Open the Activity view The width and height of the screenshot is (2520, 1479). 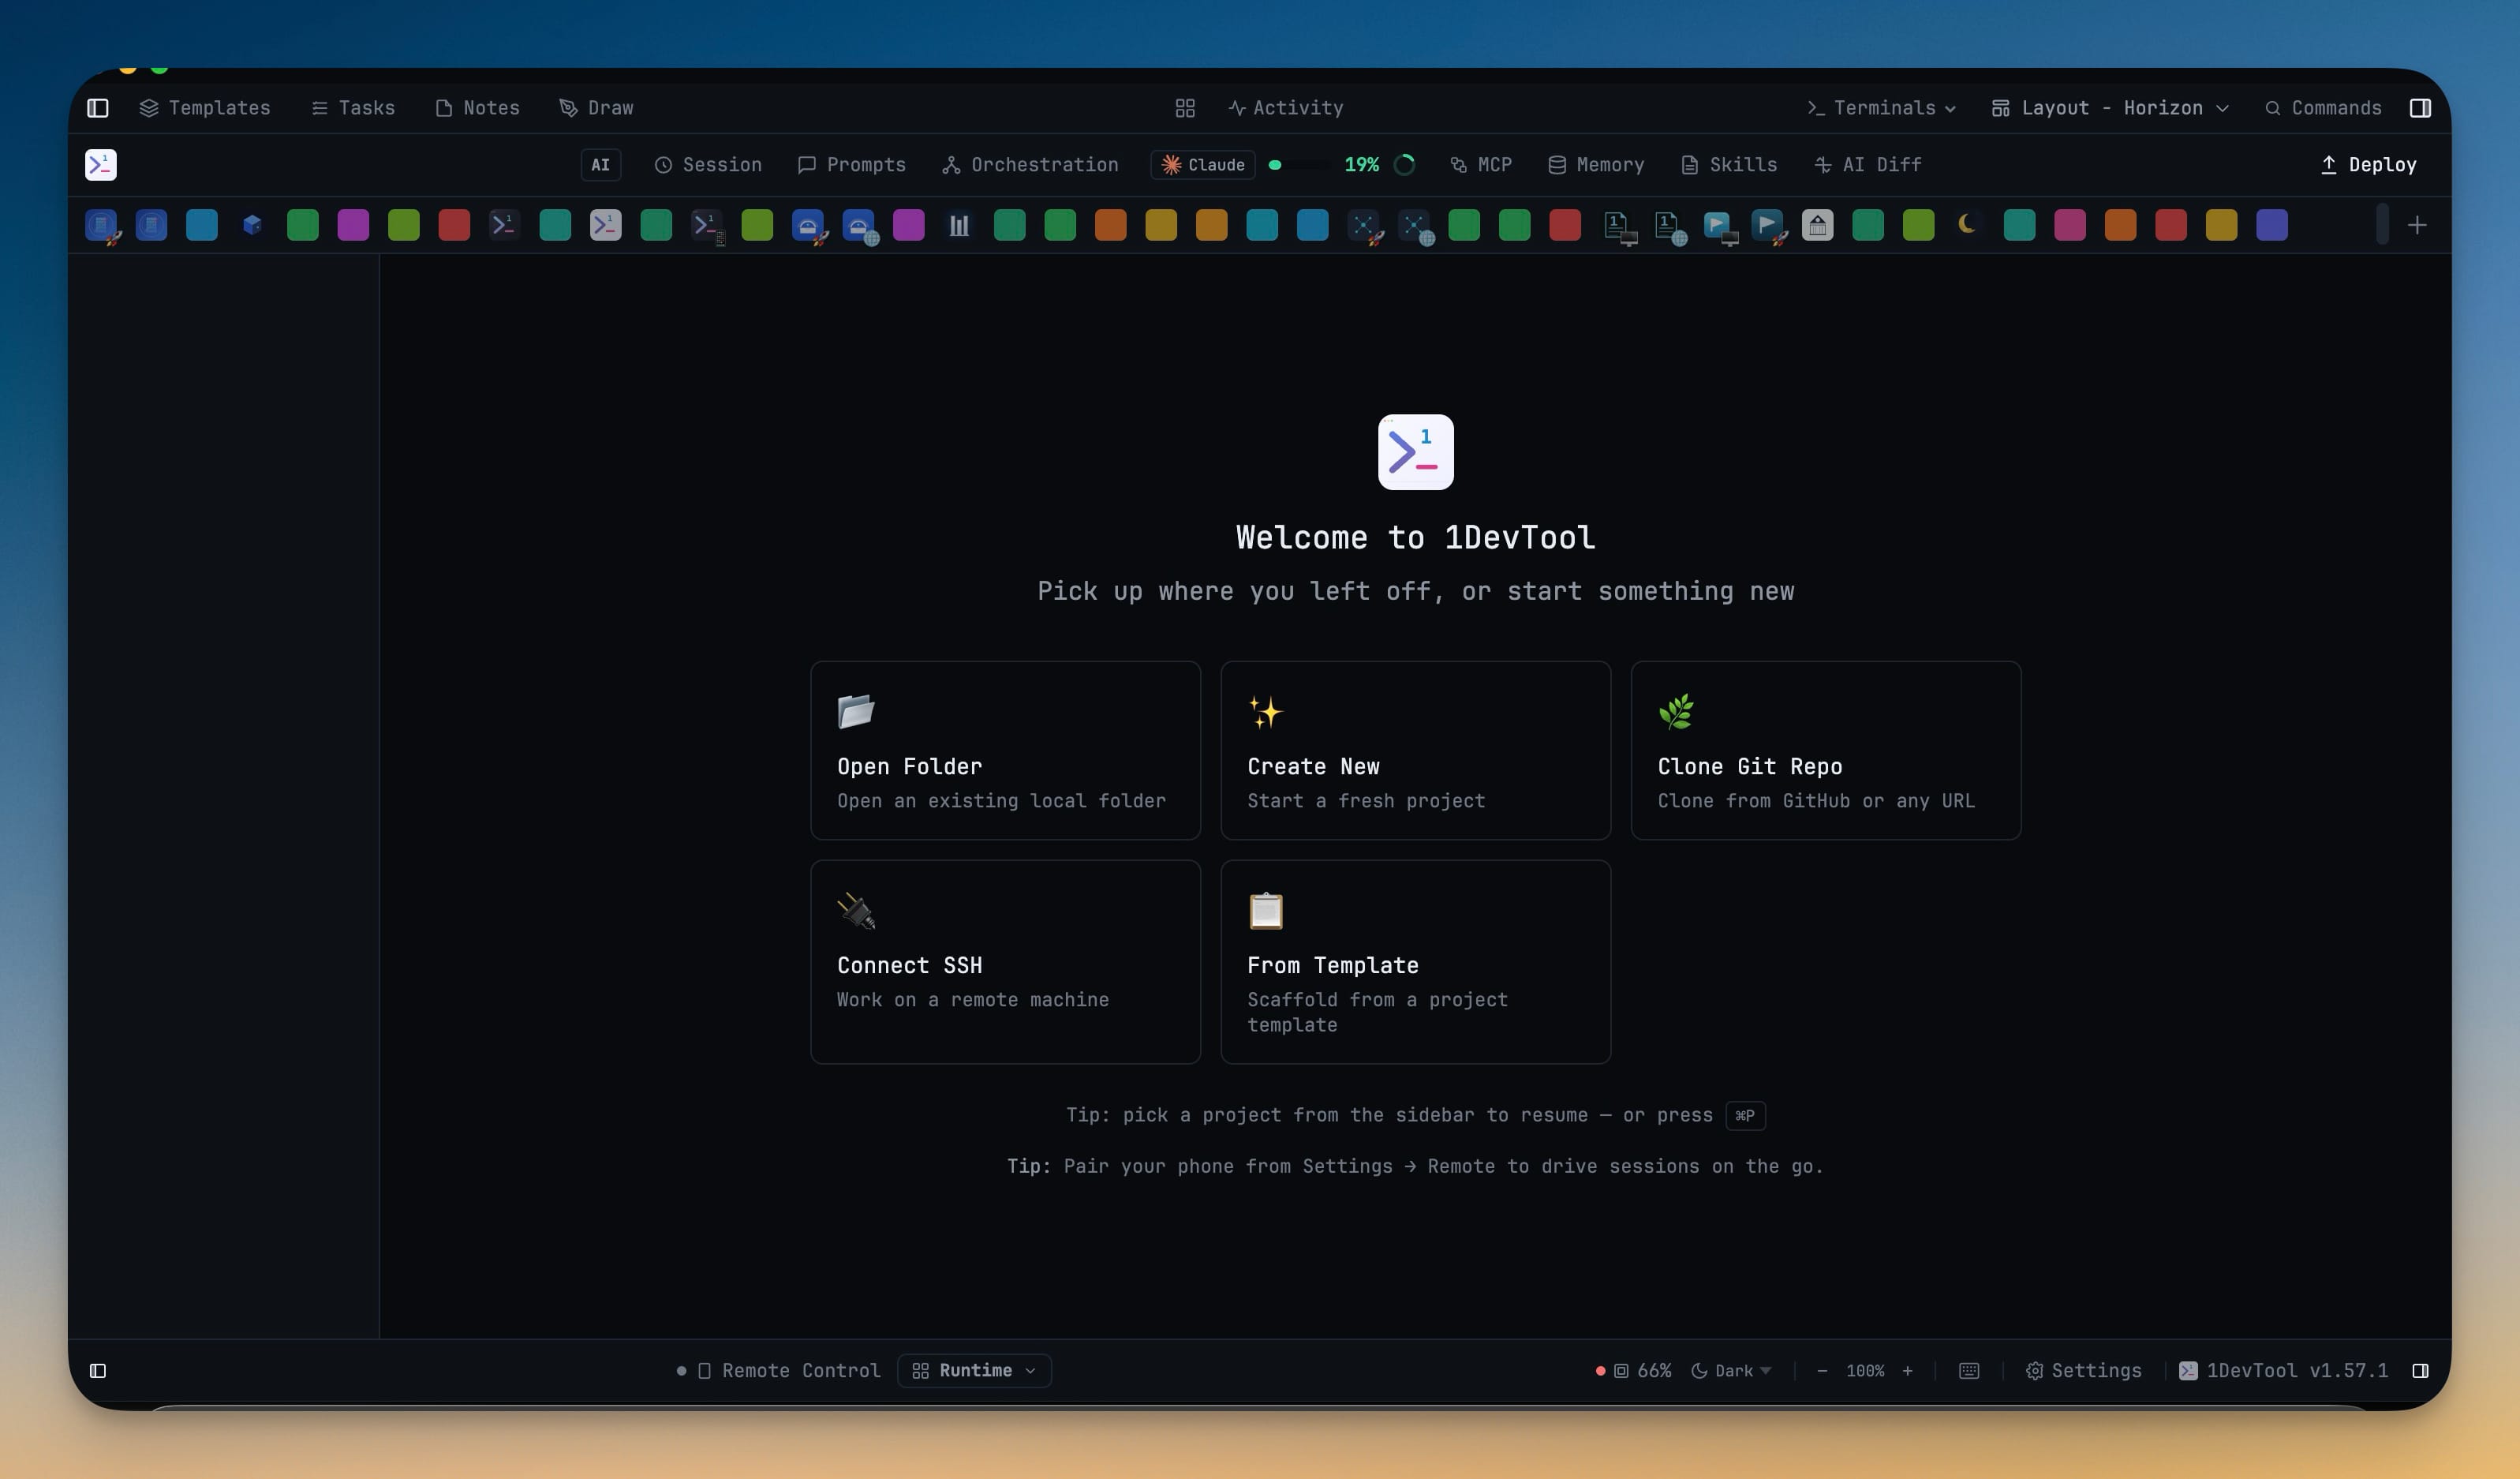coord(1286,108)
